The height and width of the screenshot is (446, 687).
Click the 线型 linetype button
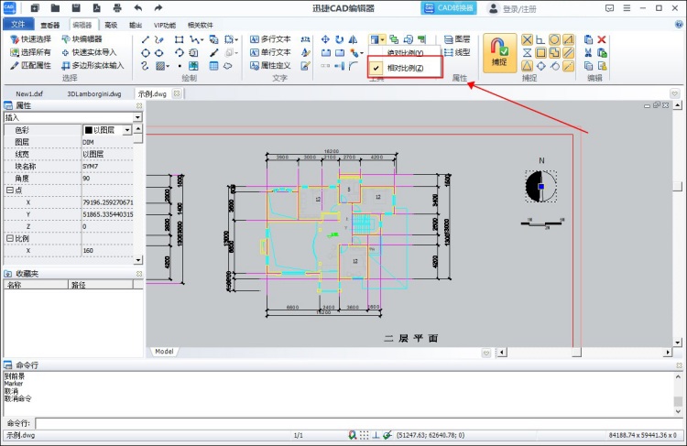coord(457,52)
